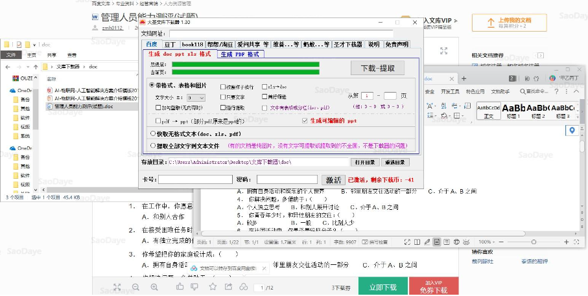Image resolution: width=588 pixels, height=296 pixels.
Task: Favorite the document with star icon
Action: 213,287
